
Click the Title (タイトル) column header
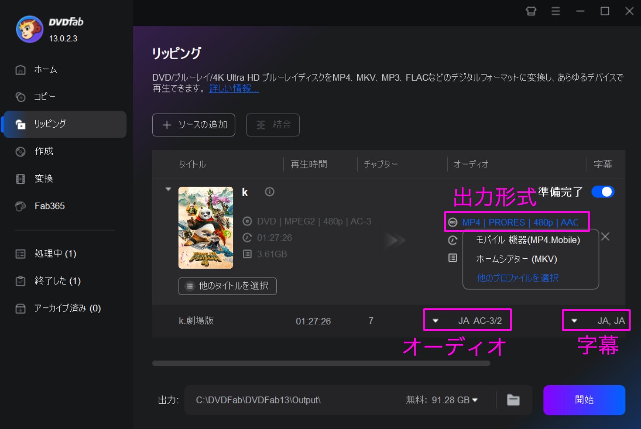click(192, 165)
